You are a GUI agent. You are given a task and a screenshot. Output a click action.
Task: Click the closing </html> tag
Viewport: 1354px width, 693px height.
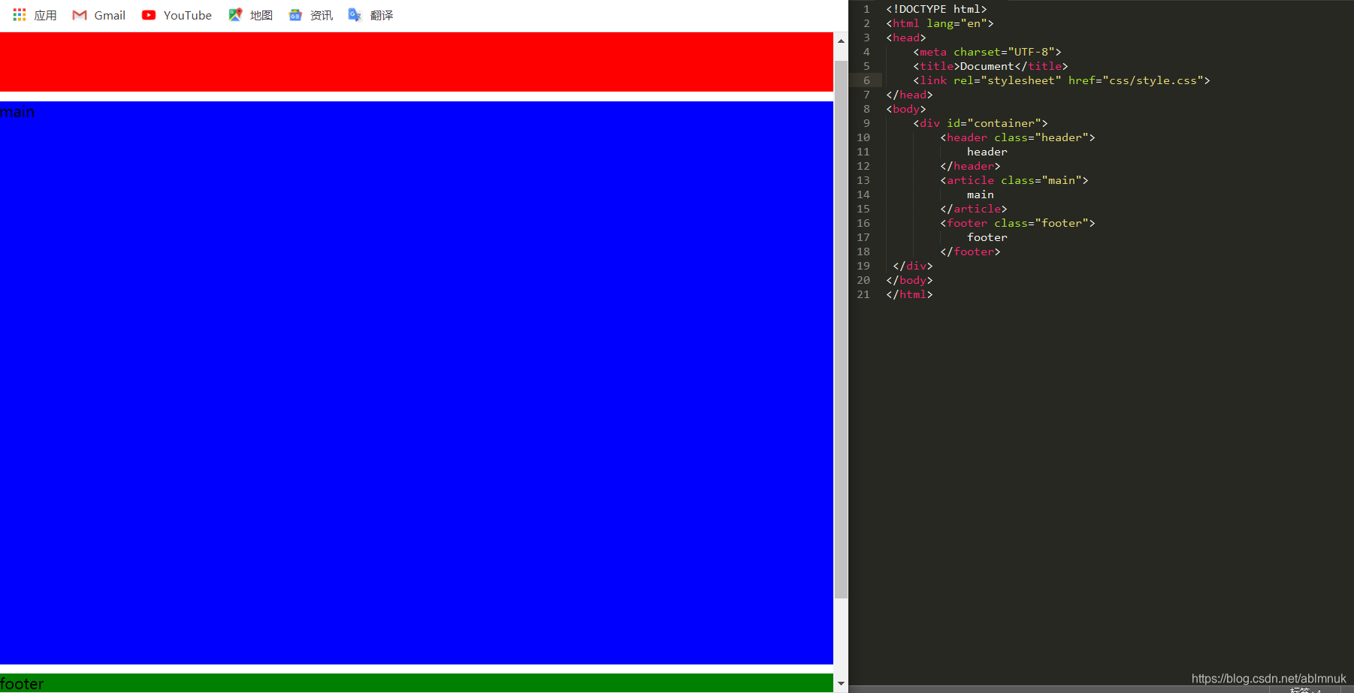pyautogui.click(x=909, y=294)
